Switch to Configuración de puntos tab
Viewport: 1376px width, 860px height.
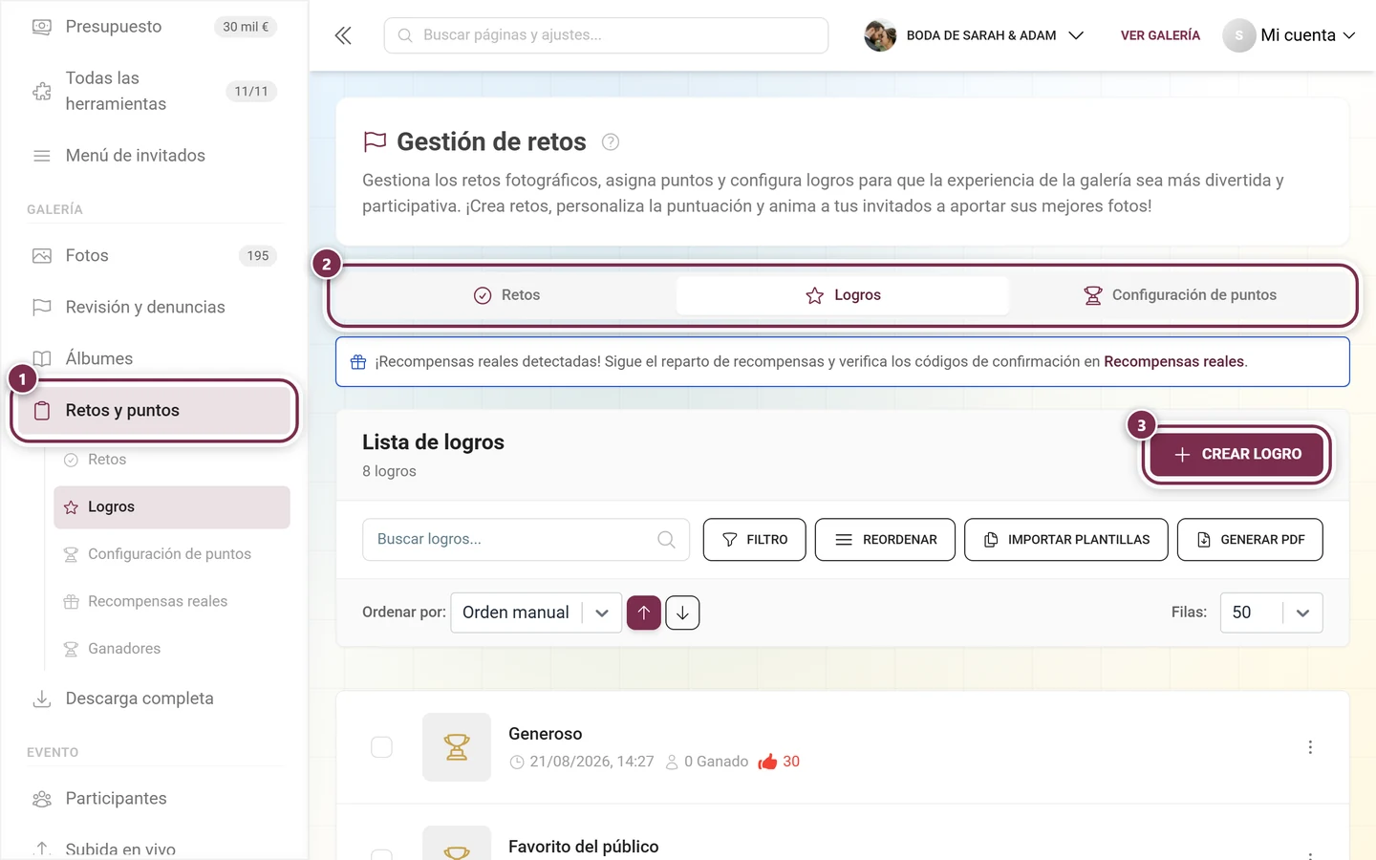click(x=1180, y=295)
